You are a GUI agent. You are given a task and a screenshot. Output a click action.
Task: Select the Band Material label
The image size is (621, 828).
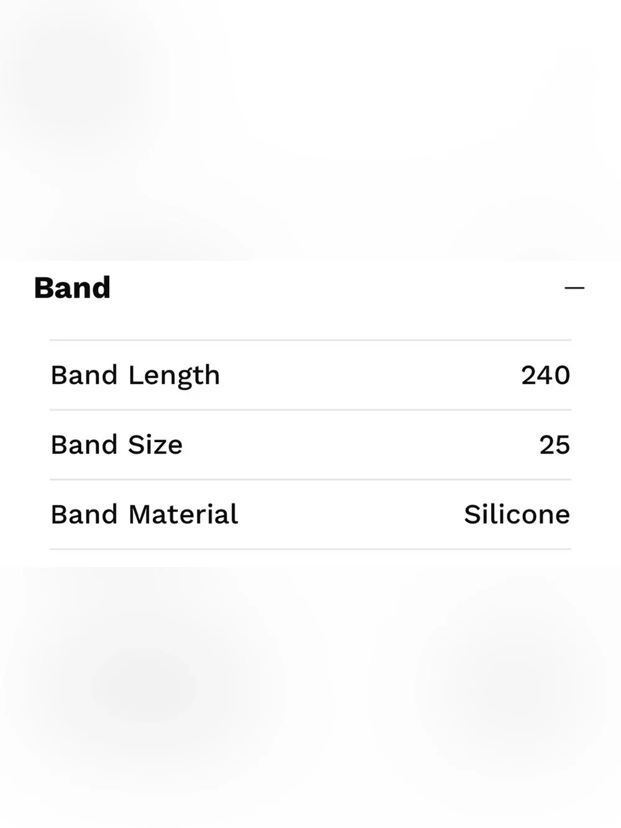[145, 514]
